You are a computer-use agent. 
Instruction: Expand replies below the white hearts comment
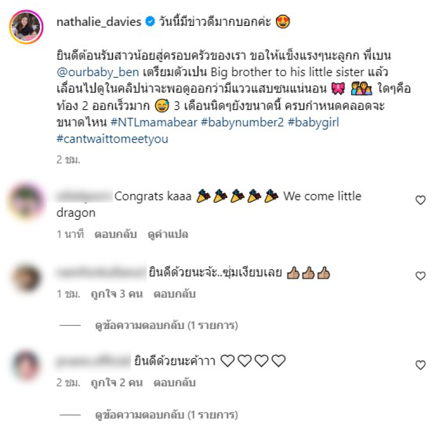(166, 415)
